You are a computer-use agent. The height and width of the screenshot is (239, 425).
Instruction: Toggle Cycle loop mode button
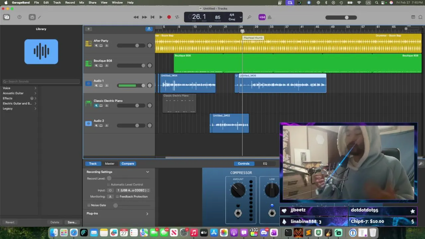pyautogui.click(x=177, y=17)
